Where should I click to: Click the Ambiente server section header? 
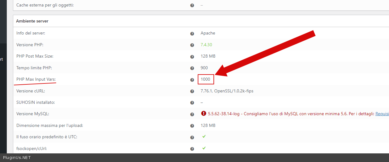[32, 21]
